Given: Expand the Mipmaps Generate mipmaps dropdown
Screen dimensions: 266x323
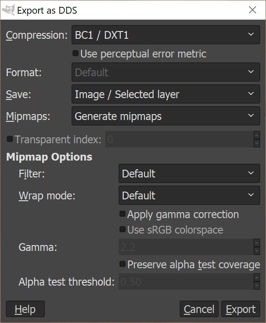Looking at the screenshot, I should [166, 116].
